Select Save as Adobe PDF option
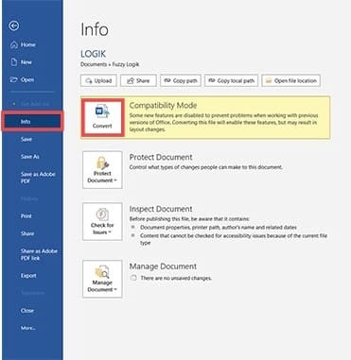Screen dimensions: 351x360 click(x=38, y=178)
